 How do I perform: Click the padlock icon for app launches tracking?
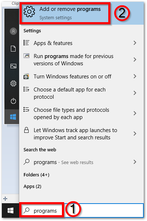(x=26, y=130)
